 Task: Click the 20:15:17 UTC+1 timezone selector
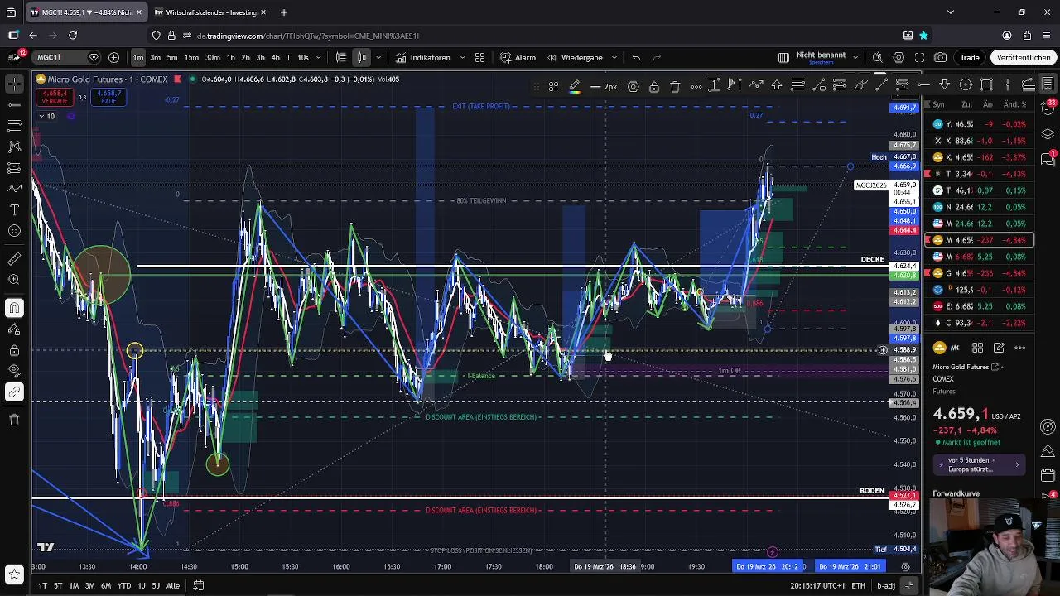coord(817,585)
